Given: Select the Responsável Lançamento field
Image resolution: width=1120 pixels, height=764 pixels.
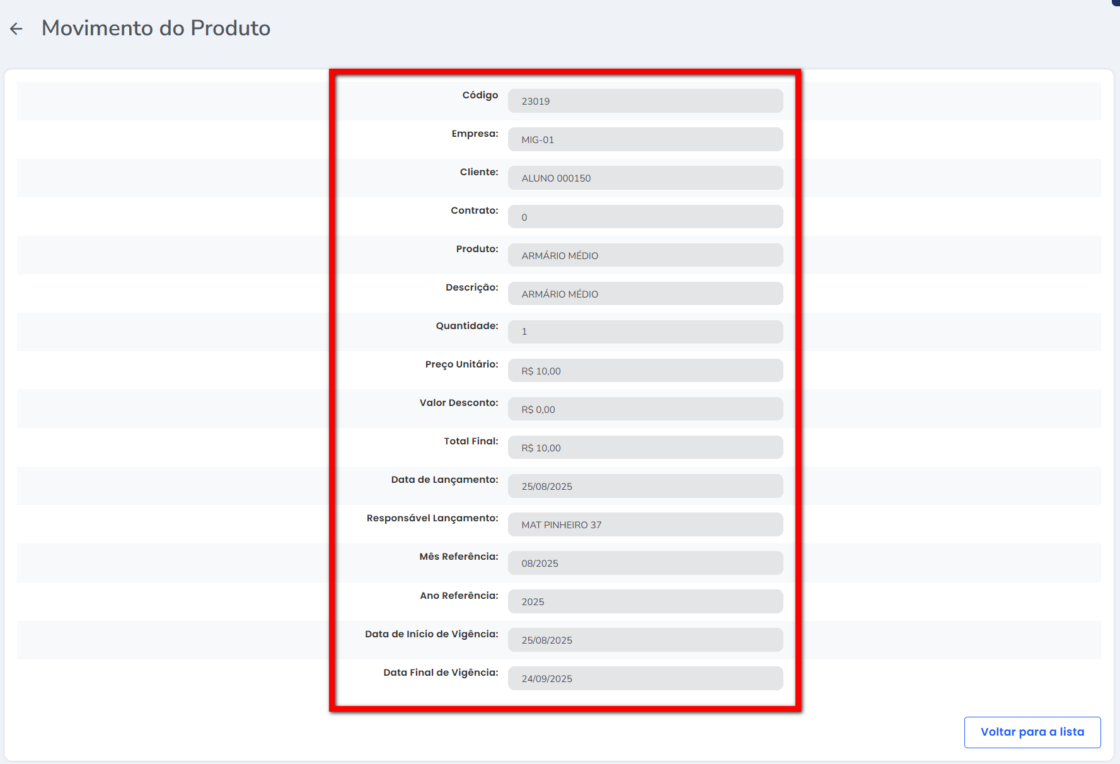Looking at the screenshot, I should pos(645,524).
